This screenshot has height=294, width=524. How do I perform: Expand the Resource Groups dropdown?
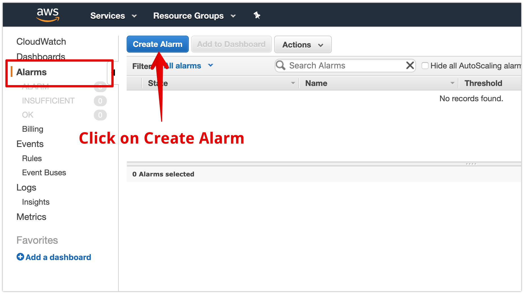[194, 16]
